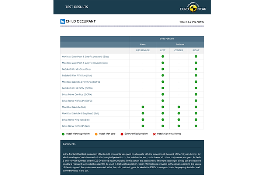Click Britax Römer KidFix XP (Belt) center dot
This screenshot has width=271, height=179.
click(178, 126)
